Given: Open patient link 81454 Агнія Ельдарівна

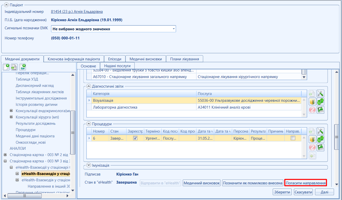Looking at the screenshot, I should (77, 12).
